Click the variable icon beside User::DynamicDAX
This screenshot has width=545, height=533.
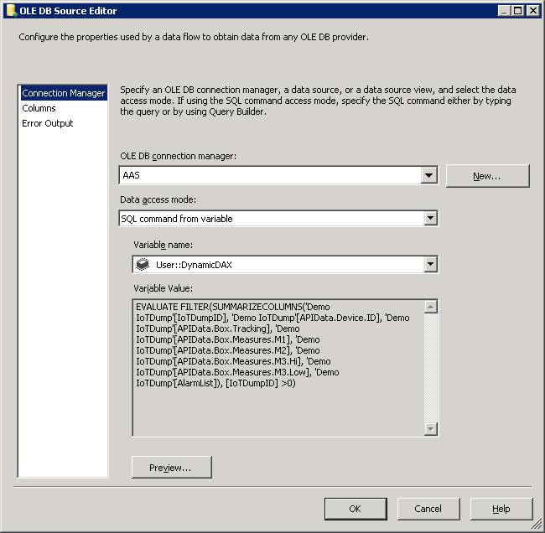(143, 265)
